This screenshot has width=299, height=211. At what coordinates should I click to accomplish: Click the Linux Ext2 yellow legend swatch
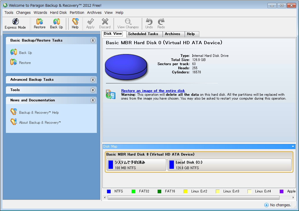coord(185,191)
